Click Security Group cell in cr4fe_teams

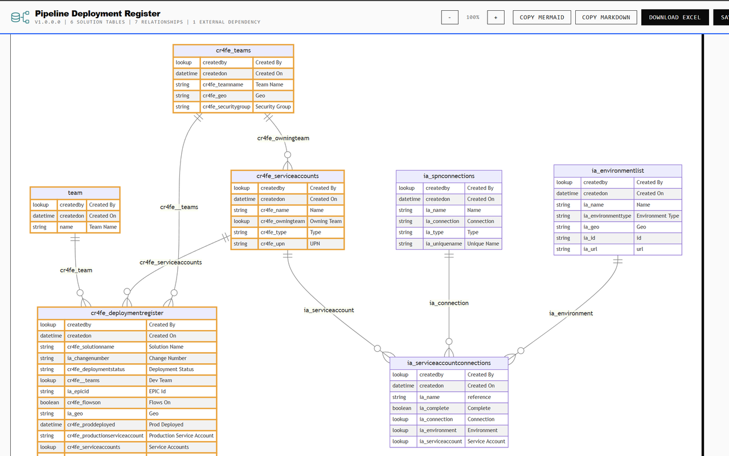click(x=273, y=107)
